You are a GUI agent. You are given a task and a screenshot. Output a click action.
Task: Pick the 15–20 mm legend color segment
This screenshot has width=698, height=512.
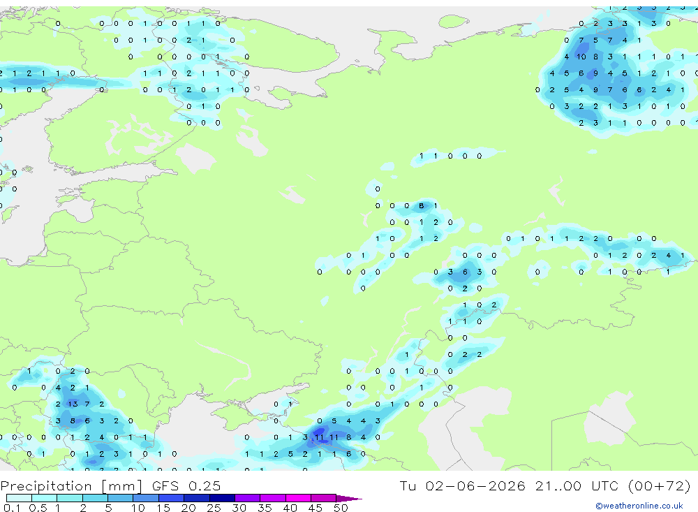(172, 498)
